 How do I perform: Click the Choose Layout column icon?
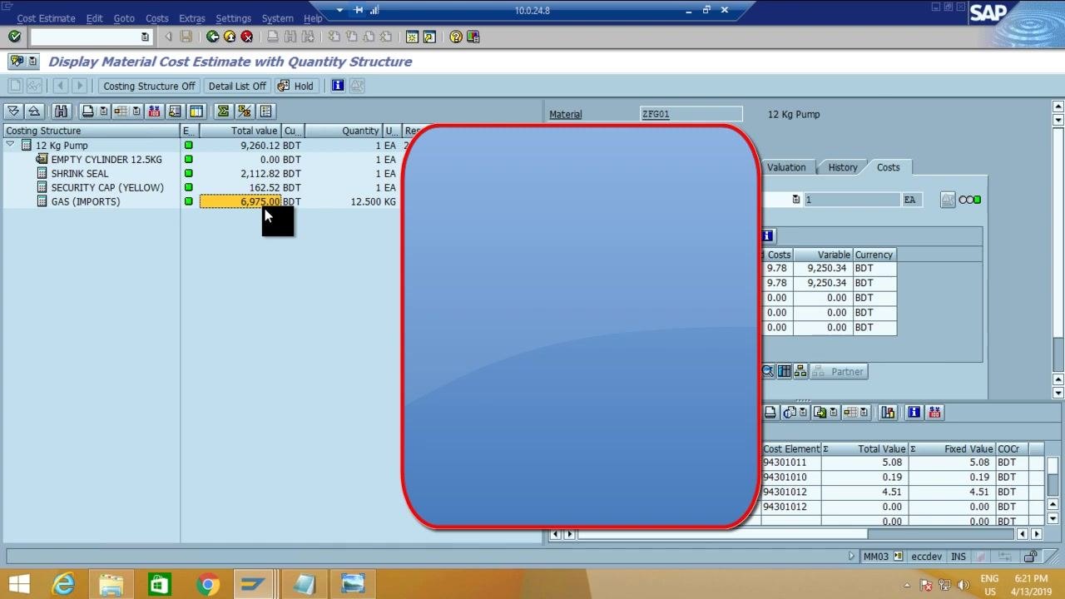[196, 111]
